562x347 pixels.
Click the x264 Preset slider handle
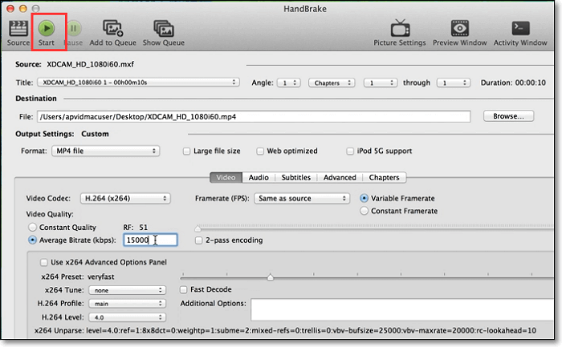tap(271, 277)
